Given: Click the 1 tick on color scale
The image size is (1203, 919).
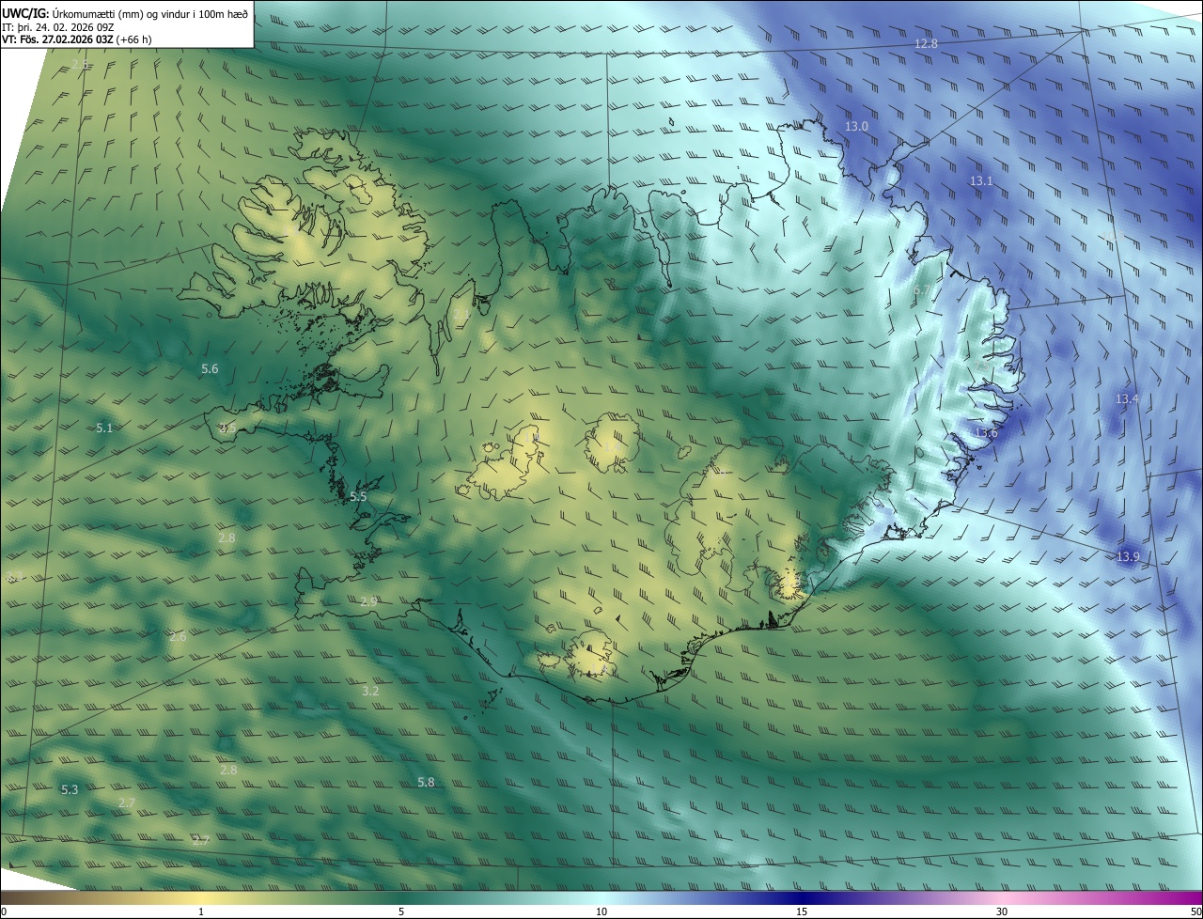Looking at the screenshot, I should click(x=201, y=911).
